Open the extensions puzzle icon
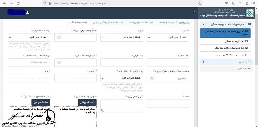 click(247, 4)
